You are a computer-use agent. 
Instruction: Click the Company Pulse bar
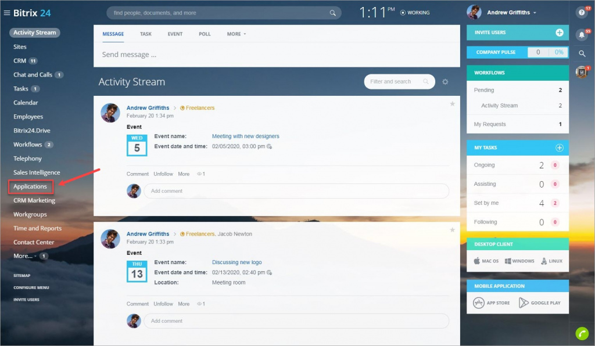tap(517, 52)
